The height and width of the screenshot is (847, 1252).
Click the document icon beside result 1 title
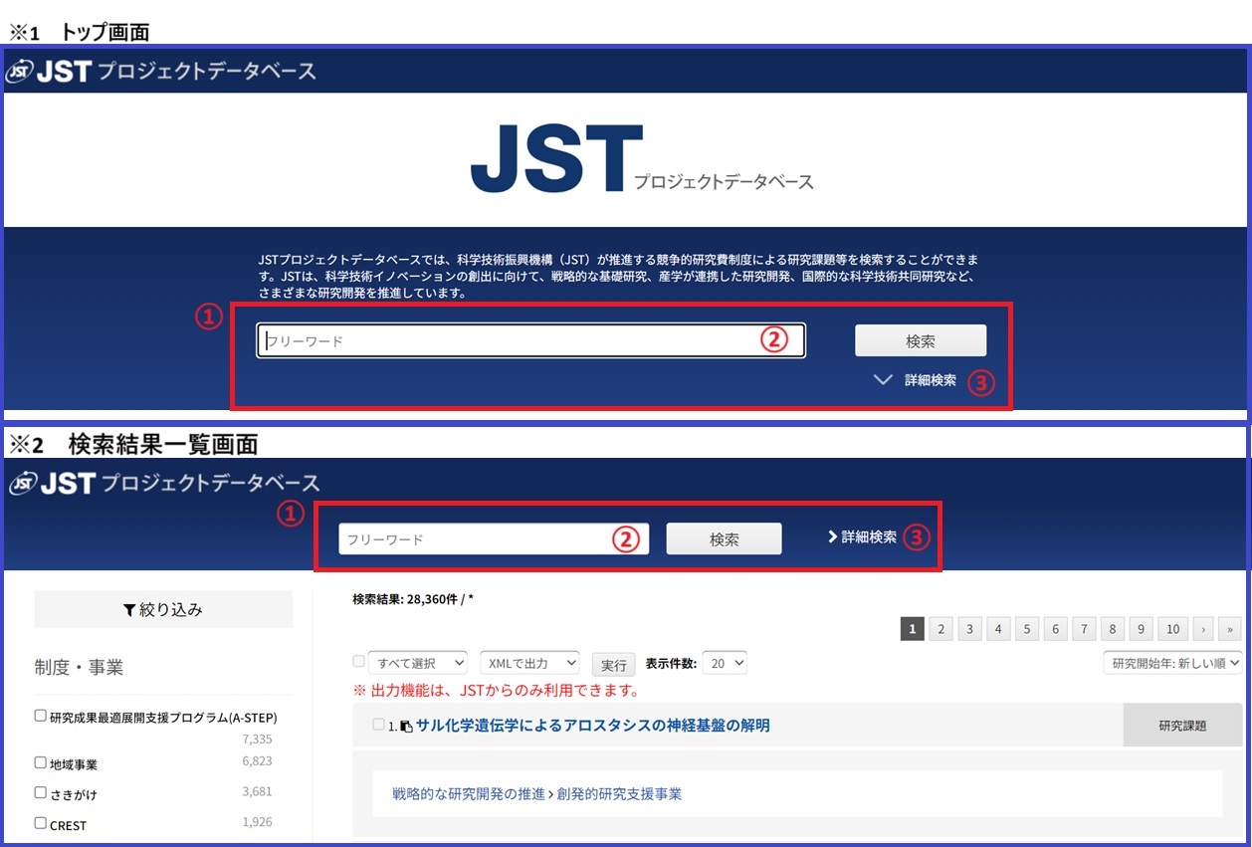pos(406,727)
